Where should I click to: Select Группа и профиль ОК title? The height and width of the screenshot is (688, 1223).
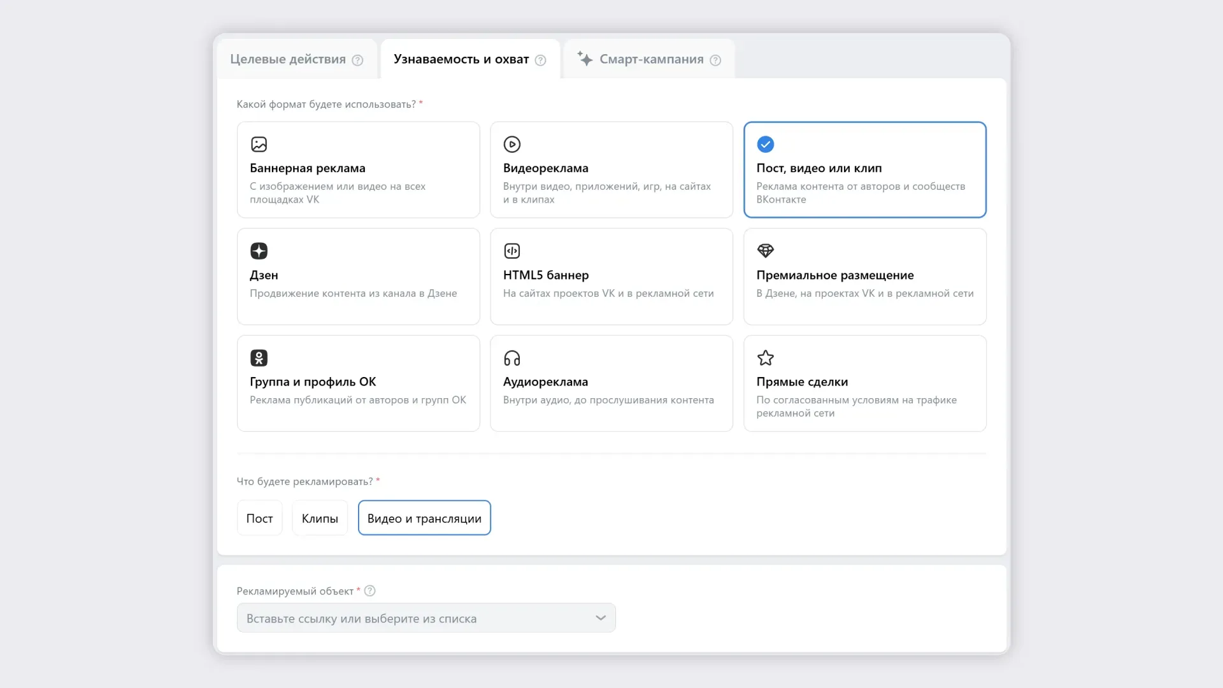[x=313, y=382]
